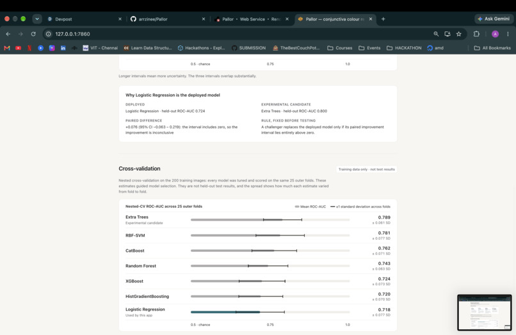Click the 0.762 value for CatBoost
The height and width of the screenshot is (335, 516).
[x=384, y=248]
